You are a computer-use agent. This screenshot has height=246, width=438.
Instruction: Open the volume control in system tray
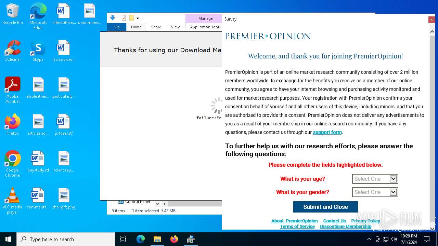click(x=394, y=239)
